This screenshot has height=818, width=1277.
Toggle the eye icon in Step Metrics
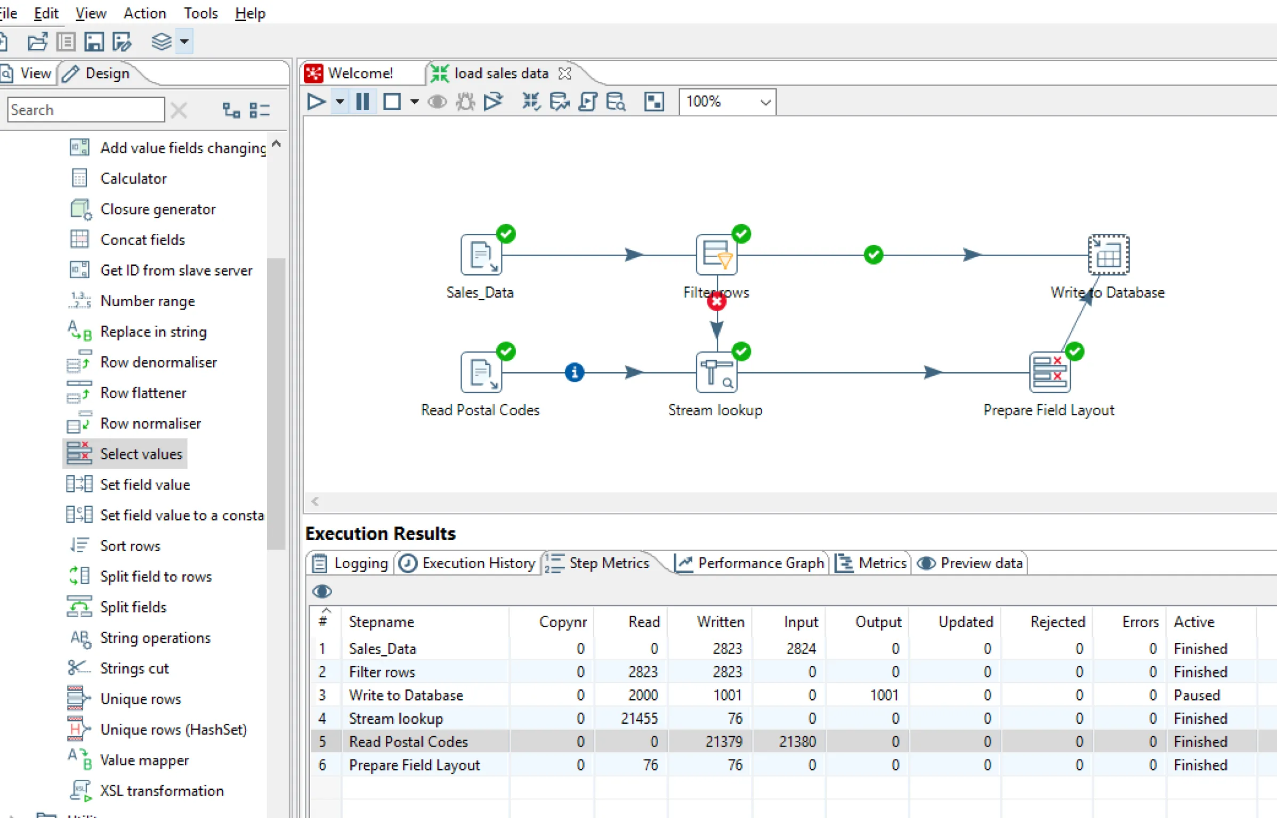tap(322, 591)
